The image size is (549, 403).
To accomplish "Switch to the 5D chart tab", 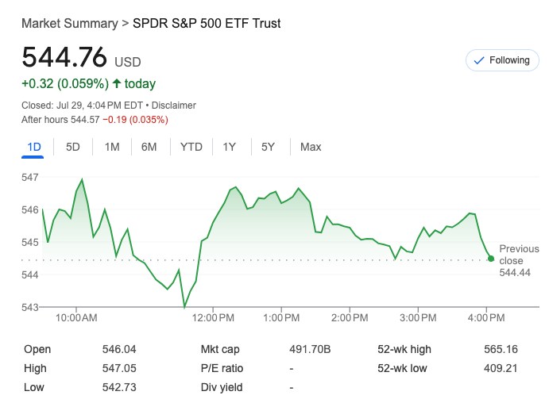I will 72,147.
